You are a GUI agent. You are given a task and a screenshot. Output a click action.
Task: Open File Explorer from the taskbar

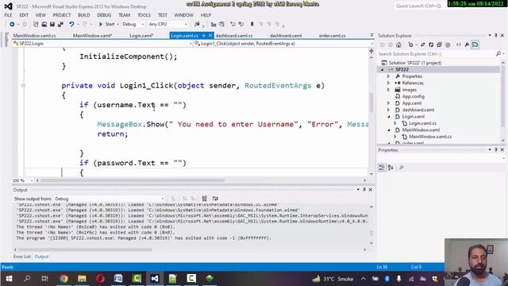pyautogui.click(x=82, y=279)
